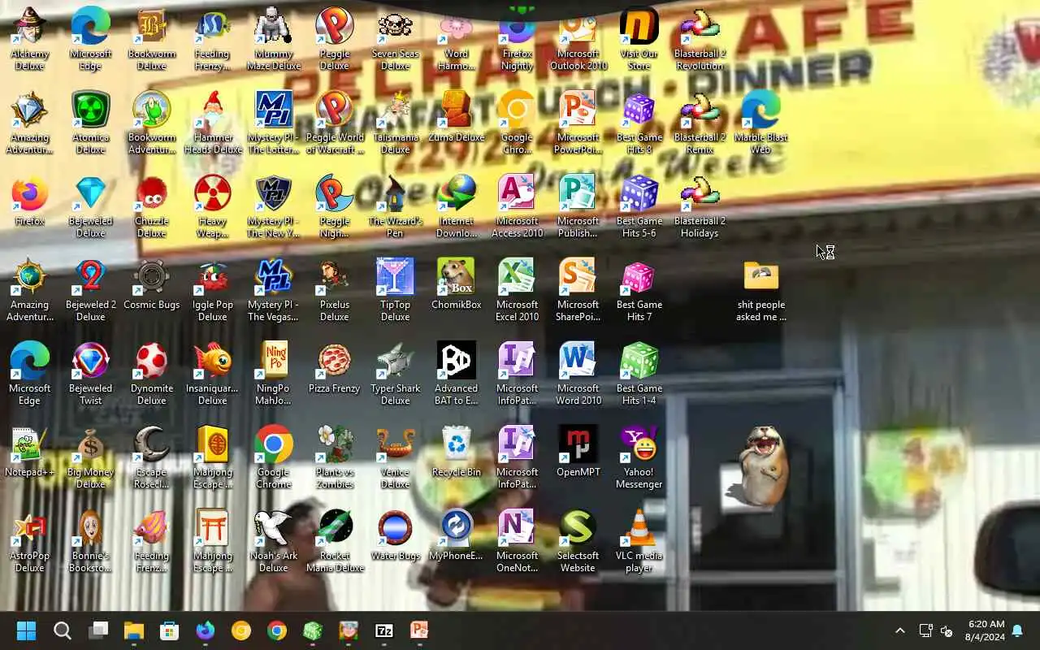This screenshot has width=1040, height=650.
Task: Select the Heavy Weapon icon
Action: click(213, 206)
